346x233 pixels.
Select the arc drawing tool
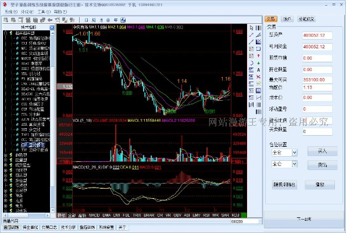[x=251, y=63]
